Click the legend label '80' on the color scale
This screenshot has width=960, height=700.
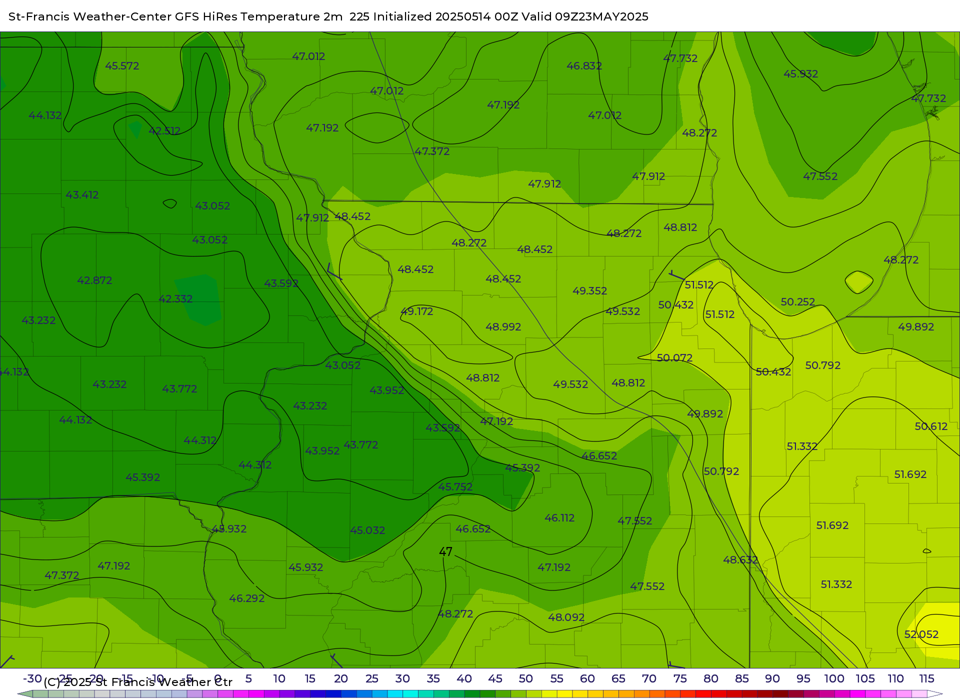coord(710,678)
